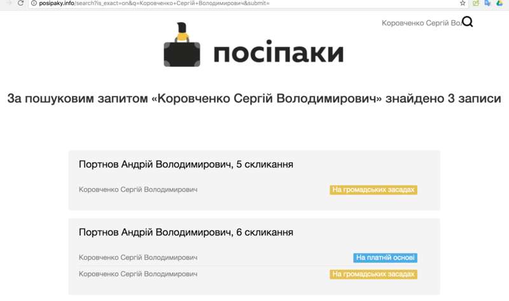Open the Google Translate extension icon
The height and width of the screenshot is (301, 509).
point(487,3)
